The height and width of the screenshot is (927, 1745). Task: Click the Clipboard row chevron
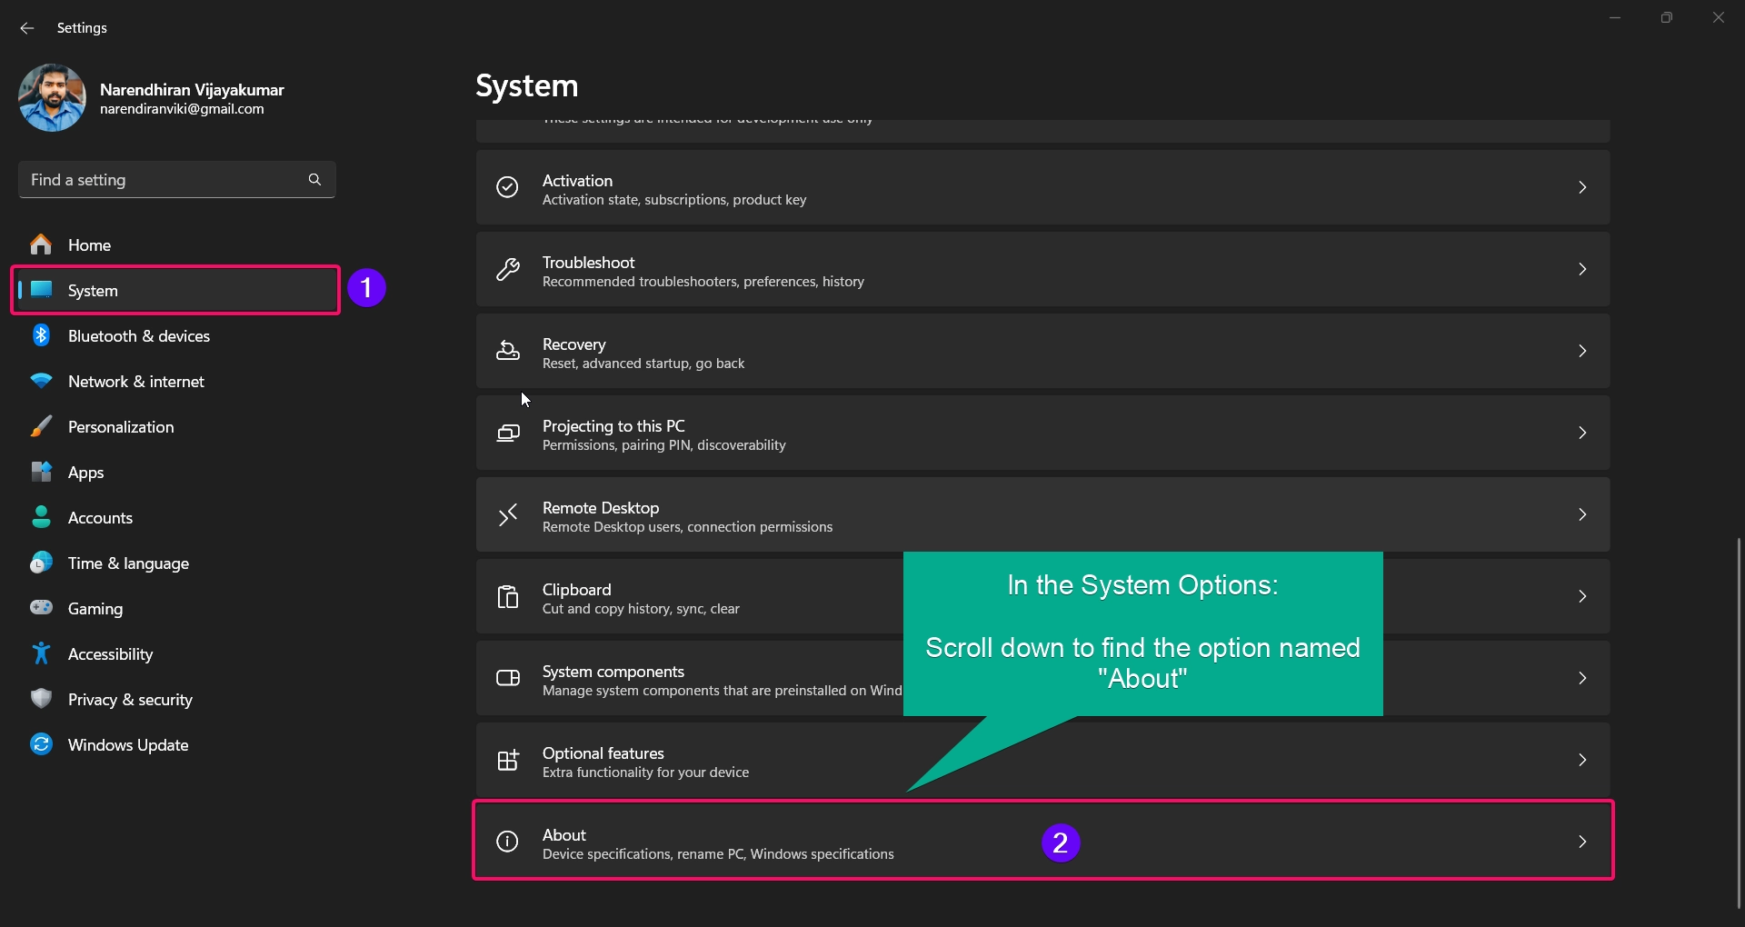[1582, 596]
